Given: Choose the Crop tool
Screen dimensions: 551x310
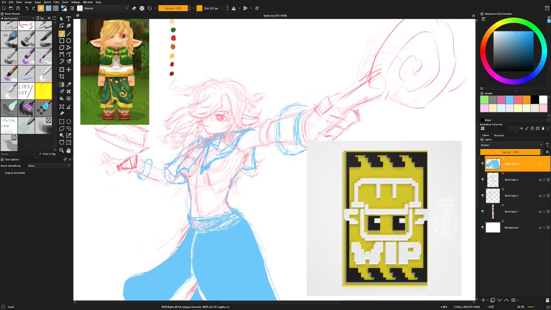Looking at the screenshot, I should 62,77.
